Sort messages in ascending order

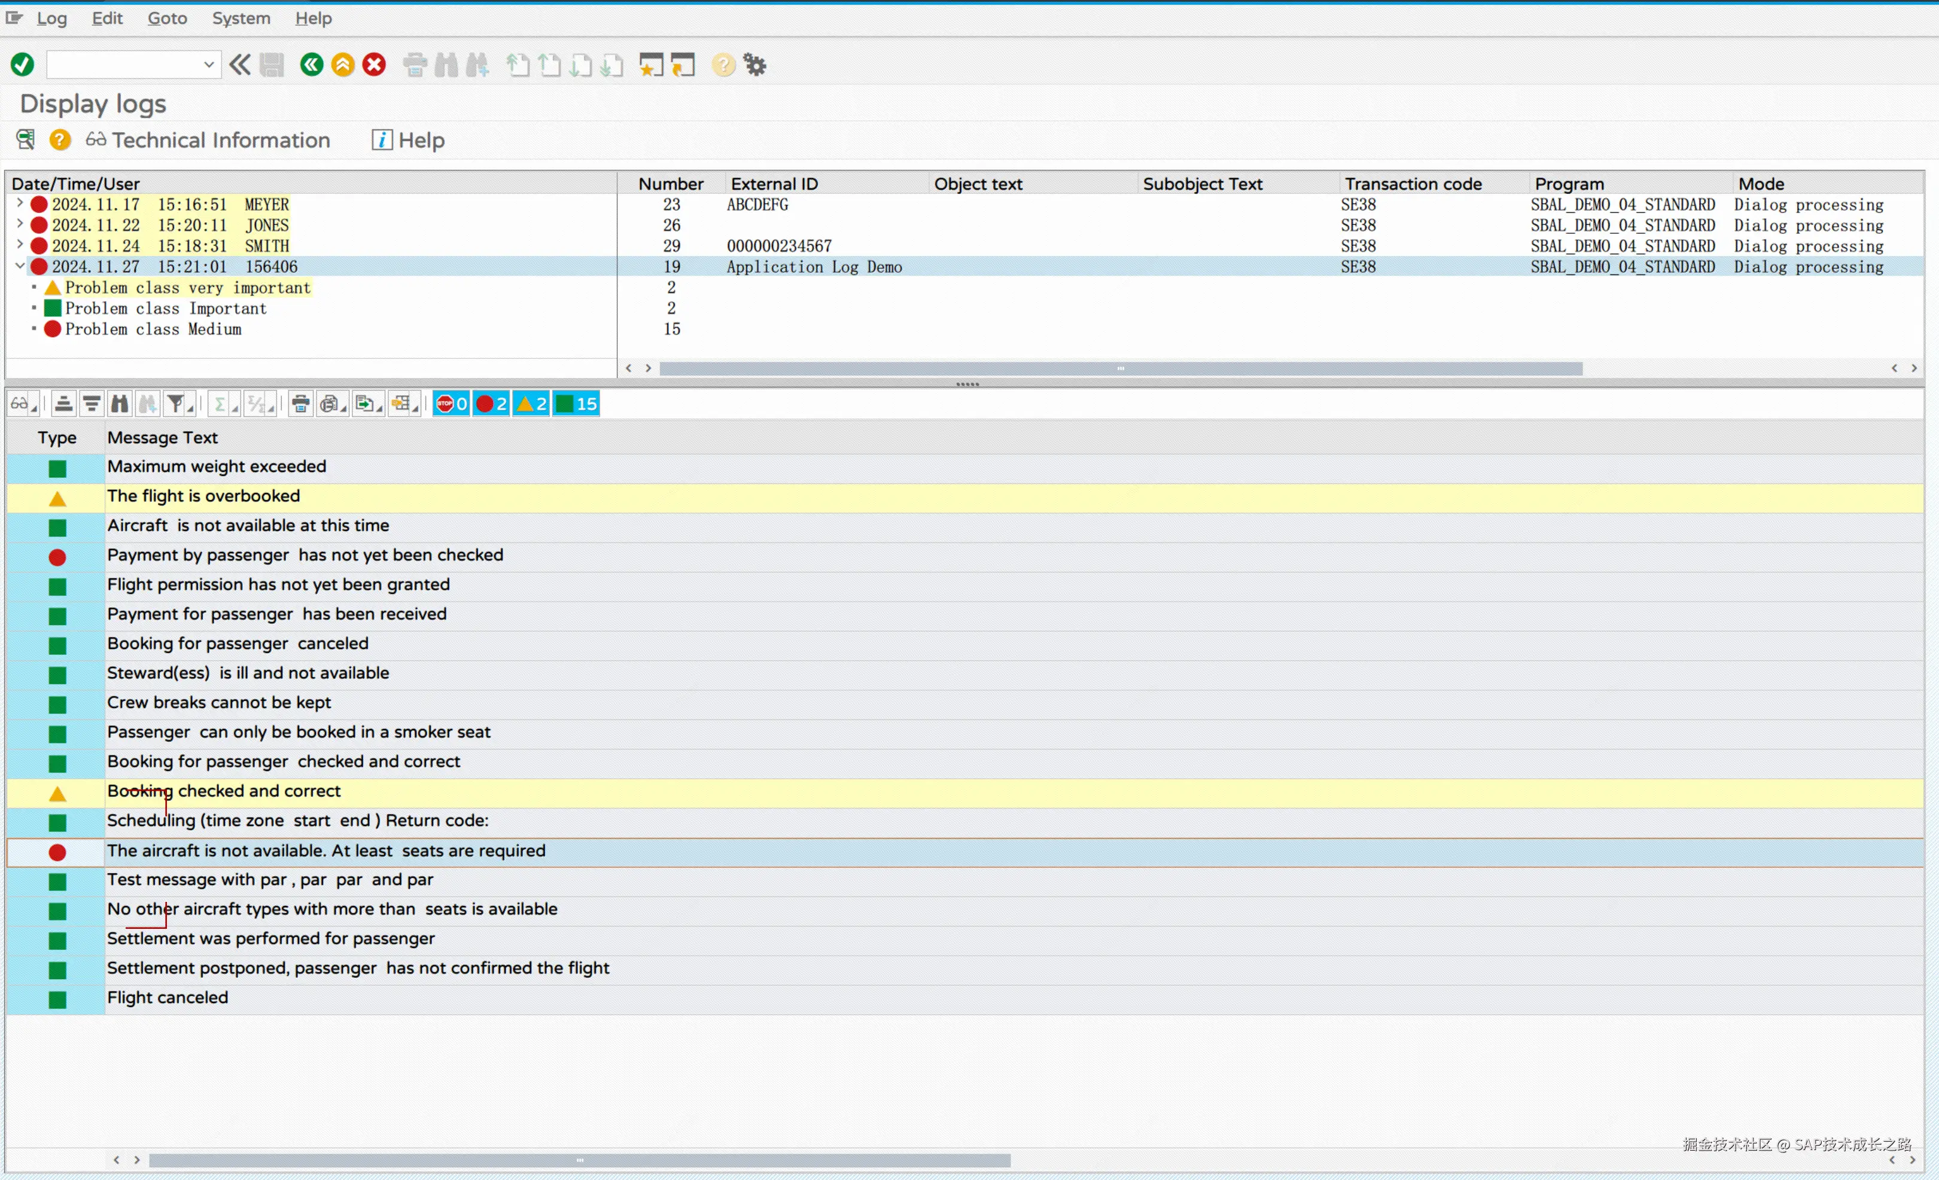pos(64,404)
